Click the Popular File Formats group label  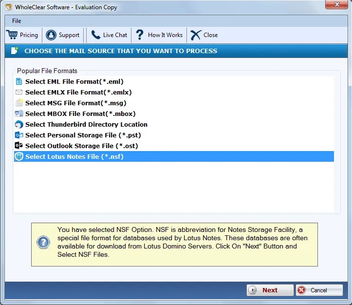click(x=47, y=71)
